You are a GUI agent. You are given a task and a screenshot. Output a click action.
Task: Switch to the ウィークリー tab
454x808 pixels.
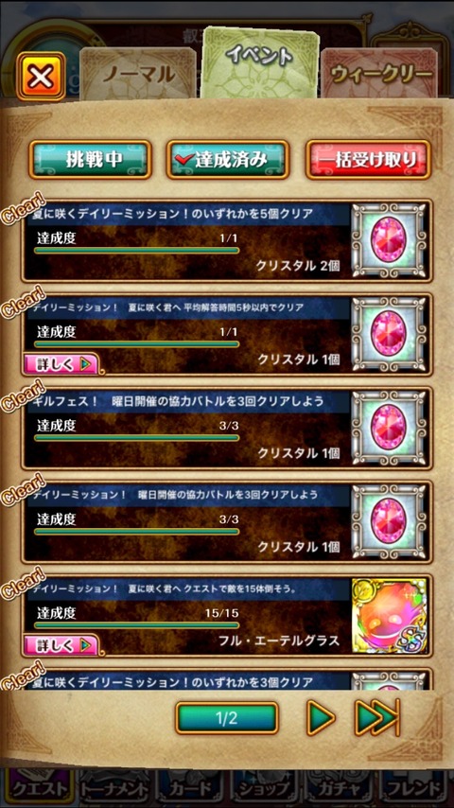(x=380, y=75)
